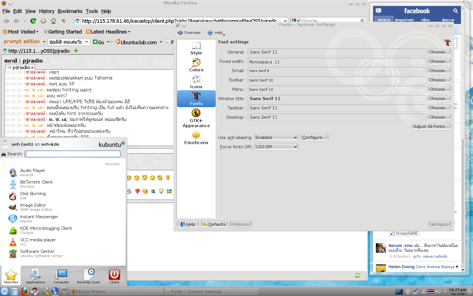The width and height of the screenshot is (473, 296).
Task: Open Narumi -zine's profile link on Facebook
Action: 400,246
